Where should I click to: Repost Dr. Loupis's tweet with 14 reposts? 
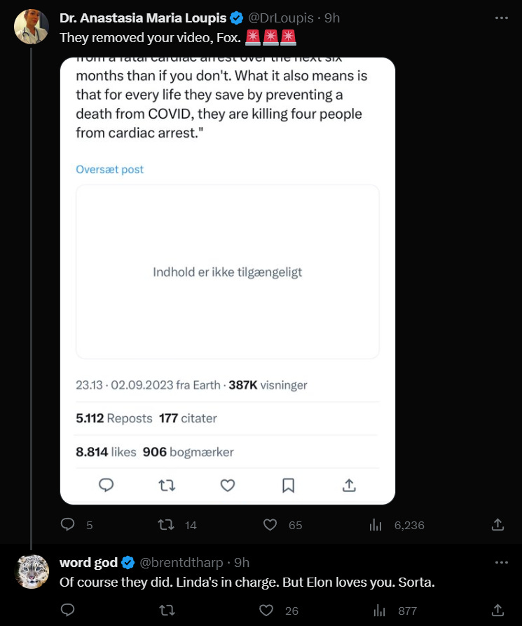click(167, 524)
